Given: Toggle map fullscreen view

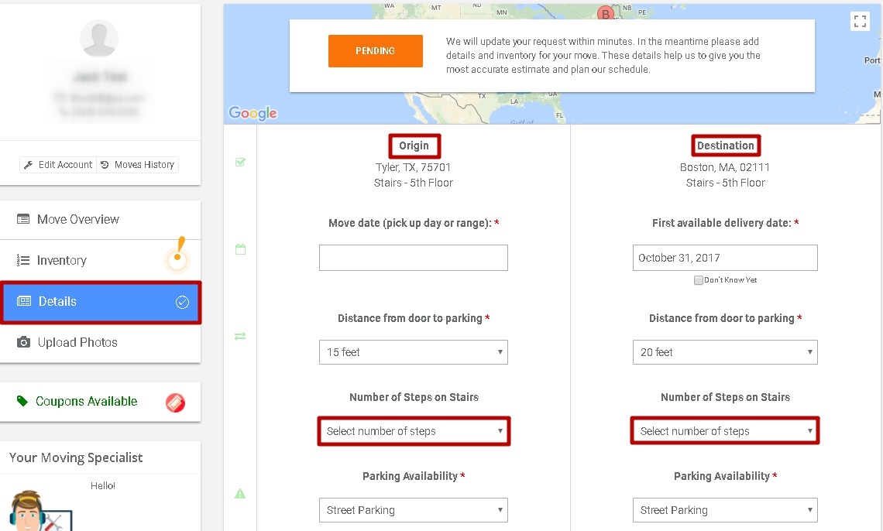Looking at the screenshot, I should pyautogui.click(x=859, y=22).
